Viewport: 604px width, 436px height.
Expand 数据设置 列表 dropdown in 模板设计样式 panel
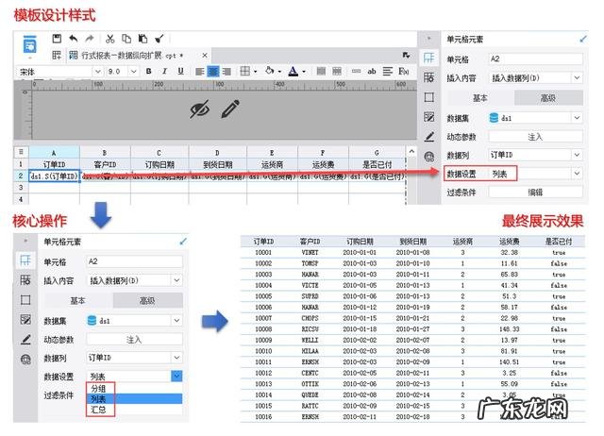pyautogui.click(x=577, y=174)
